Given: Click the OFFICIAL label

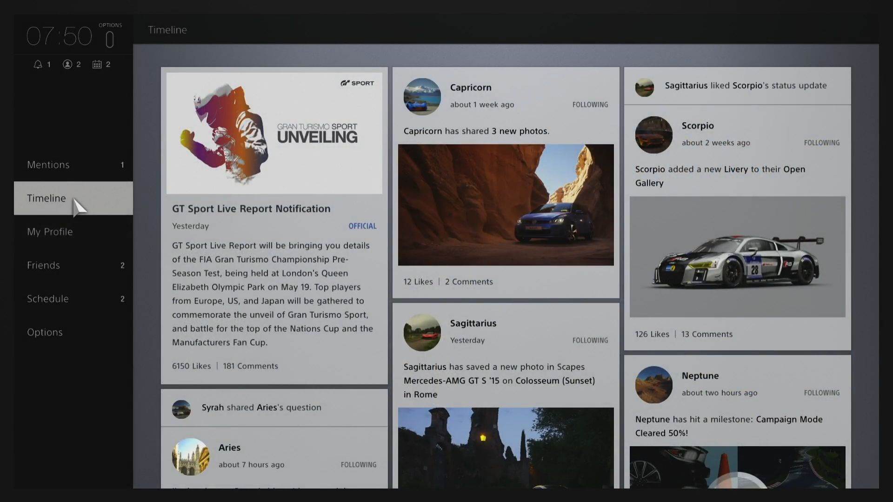Looking at the screenshot, I should 362,226.
